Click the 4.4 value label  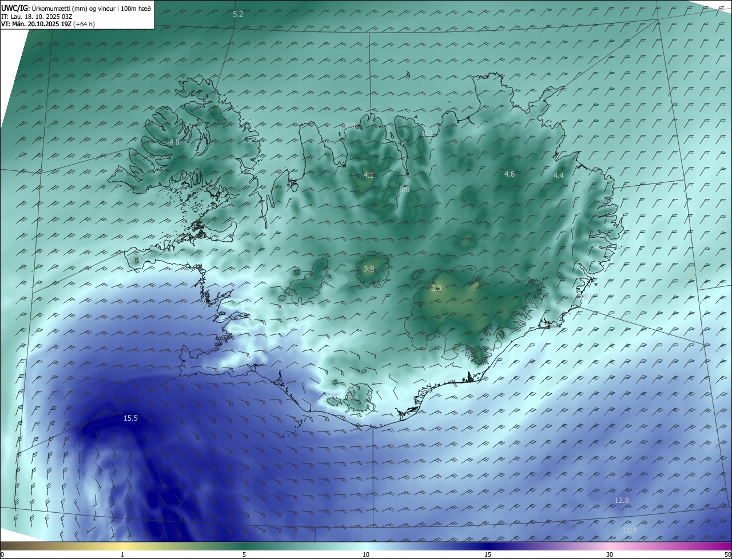click(559, 175)
